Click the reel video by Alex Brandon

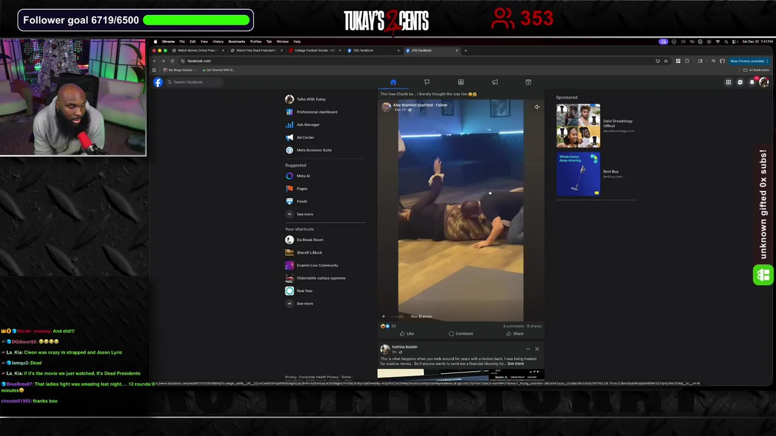tap(461, 210)
